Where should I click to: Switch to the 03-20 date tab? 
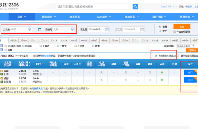125,40
